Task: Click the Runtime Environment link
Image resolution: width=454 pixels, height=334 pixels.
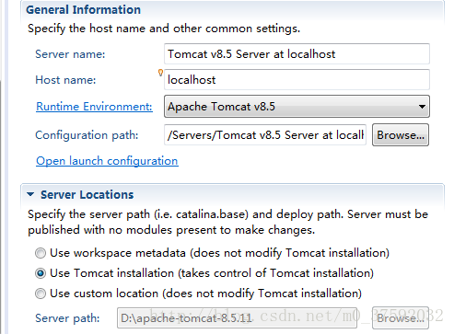Action: coord(94,107)
